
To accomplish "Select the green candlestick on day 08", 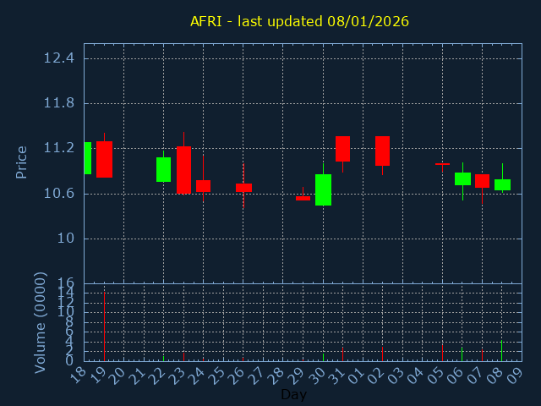I will tap(502, 184).
